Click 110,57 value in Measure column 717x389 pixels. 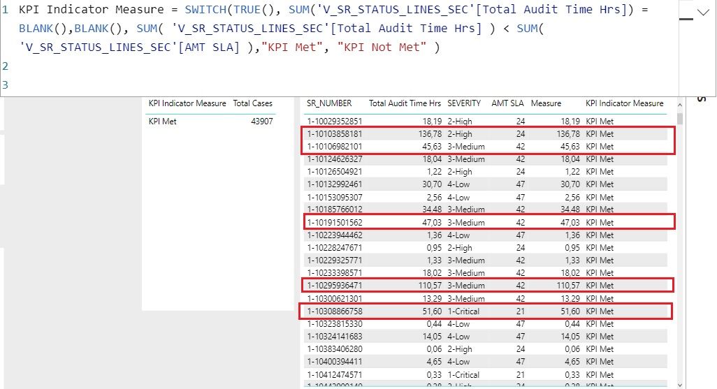(567, 285)
